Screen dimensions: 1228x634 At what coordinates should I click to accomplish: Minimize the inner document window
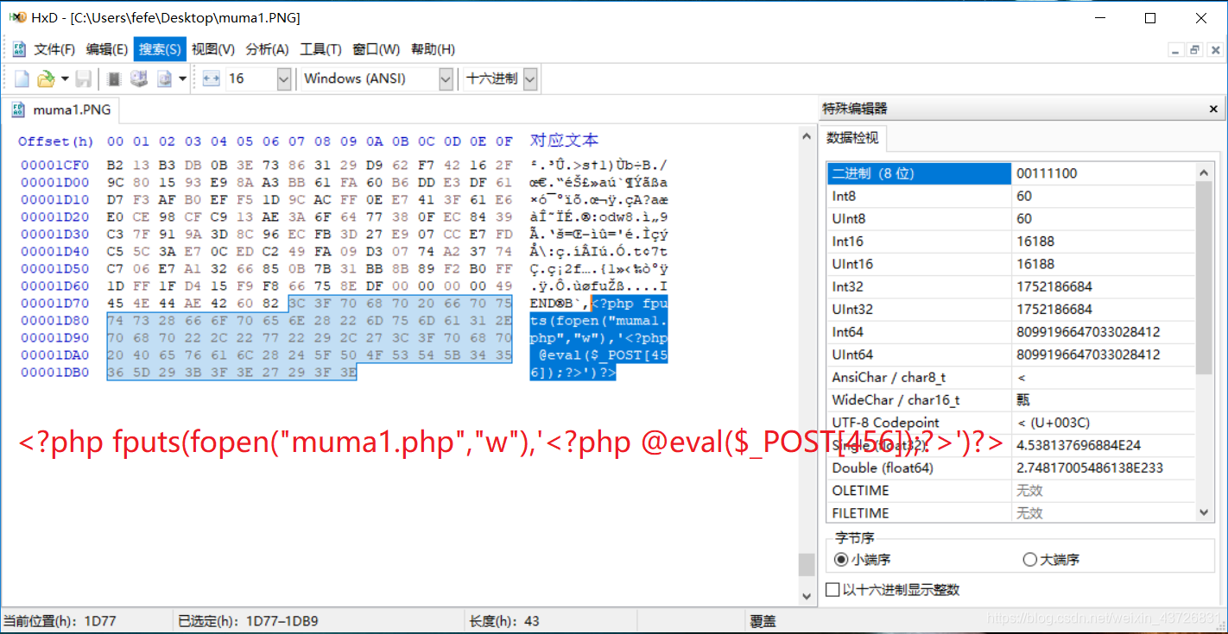pyautogui.click(x=1176, y=50)
